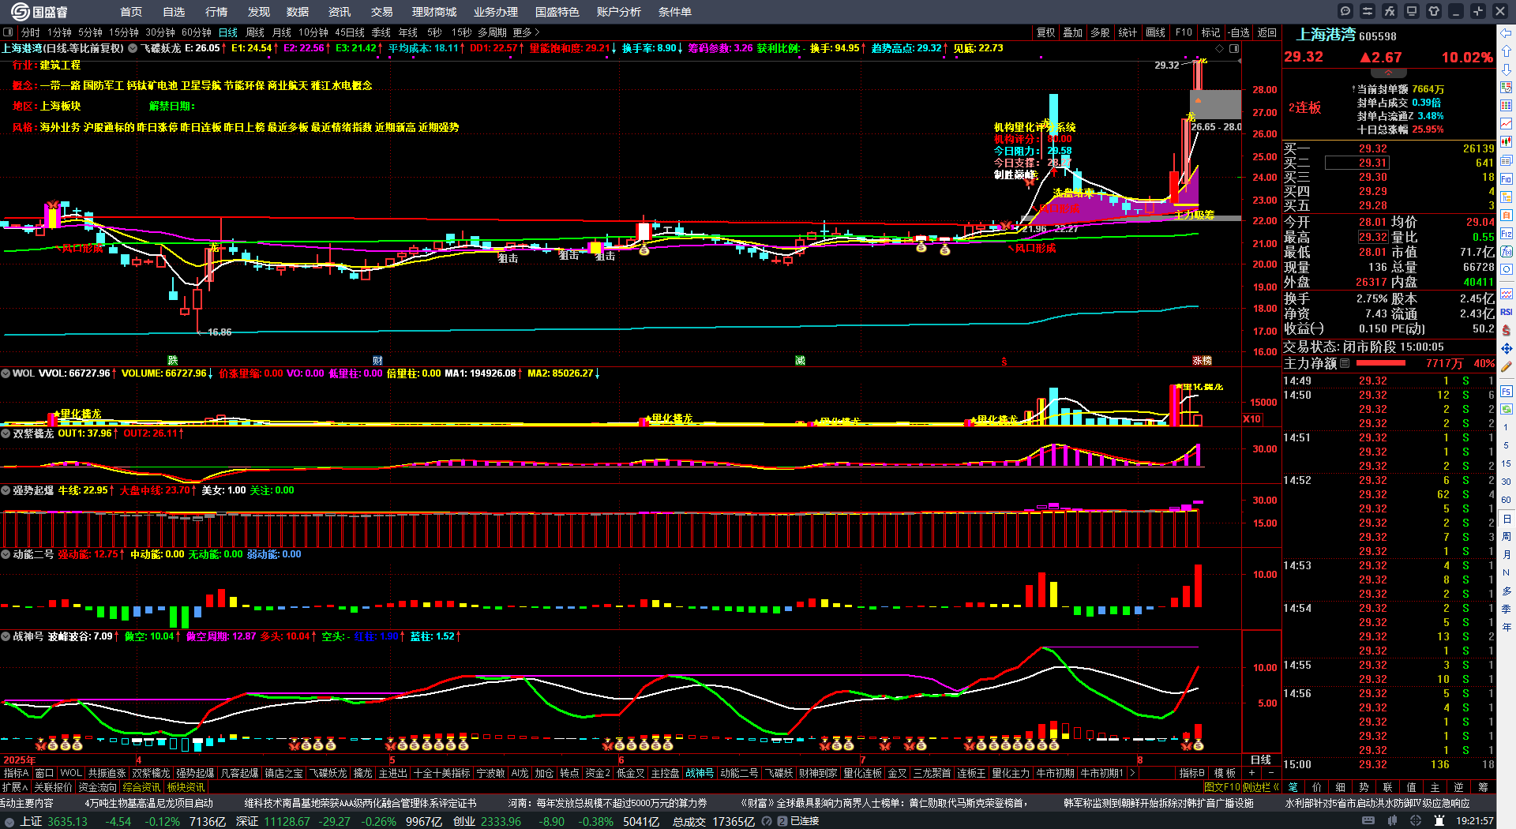The width and height of the screenshot is (1516, 829).
Task: Toggle the circle button beside 战神号 panel
Action: (6, 636)
